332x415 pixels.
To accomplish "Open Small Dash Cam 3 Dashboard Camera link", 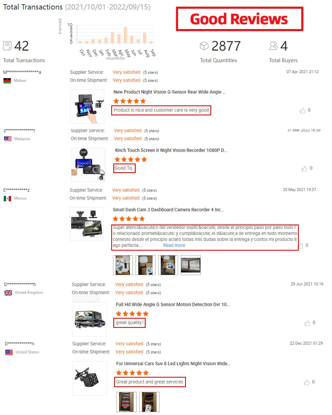I will (168, 210).
